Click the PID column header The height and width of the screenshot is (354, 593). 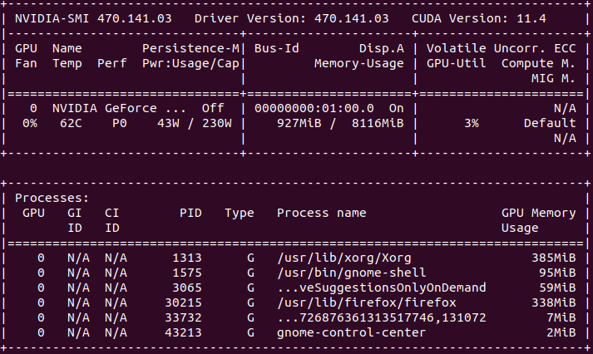click(190, 213)
